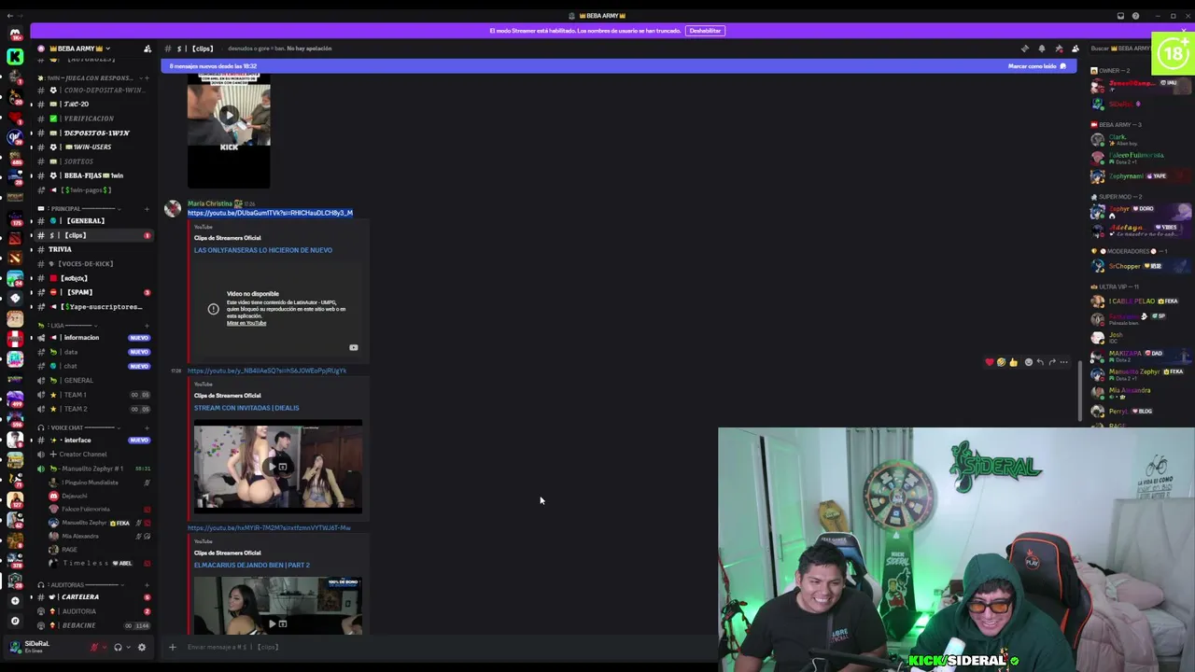Open the Kick server icon in sidebar
The image size is (1195, 672).
pos(15,57)
